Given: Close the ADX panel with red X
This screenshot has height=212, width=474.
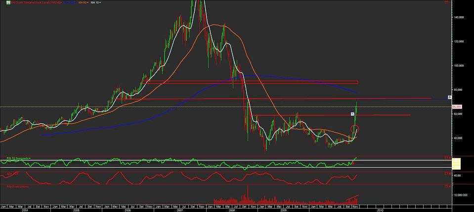Looking at the screenshot, I should (449, 174).
